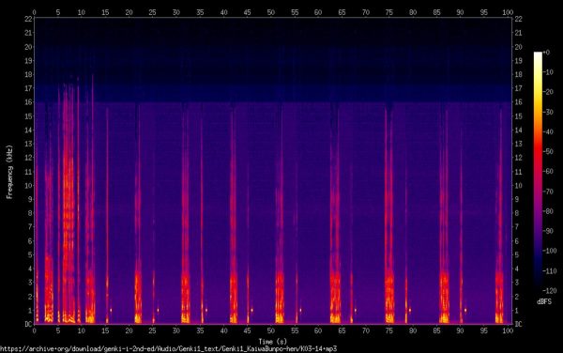Click the '-50' colorbar tick label
563x353 pixels.
point(548,151)
